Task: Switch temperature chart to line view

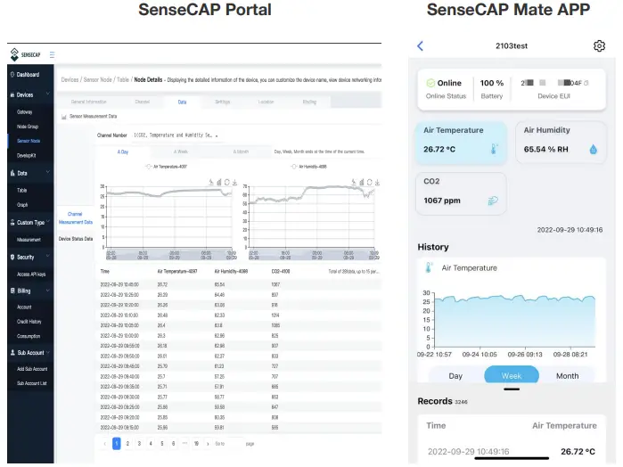Action: click(211, 182)
